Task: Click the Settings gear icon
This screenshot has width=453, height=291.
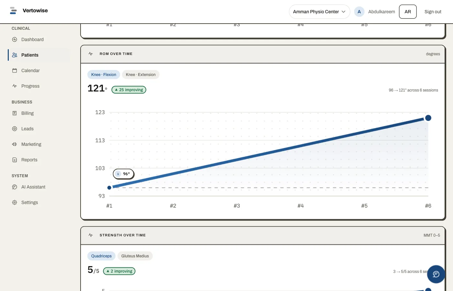Action: click(x=15, y=202)
